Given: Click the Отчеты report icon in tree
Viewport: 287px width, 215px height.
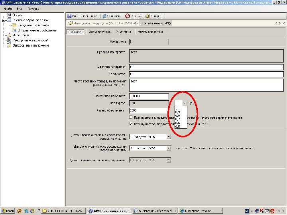Looking at the screenshot, I should (9, 15).
